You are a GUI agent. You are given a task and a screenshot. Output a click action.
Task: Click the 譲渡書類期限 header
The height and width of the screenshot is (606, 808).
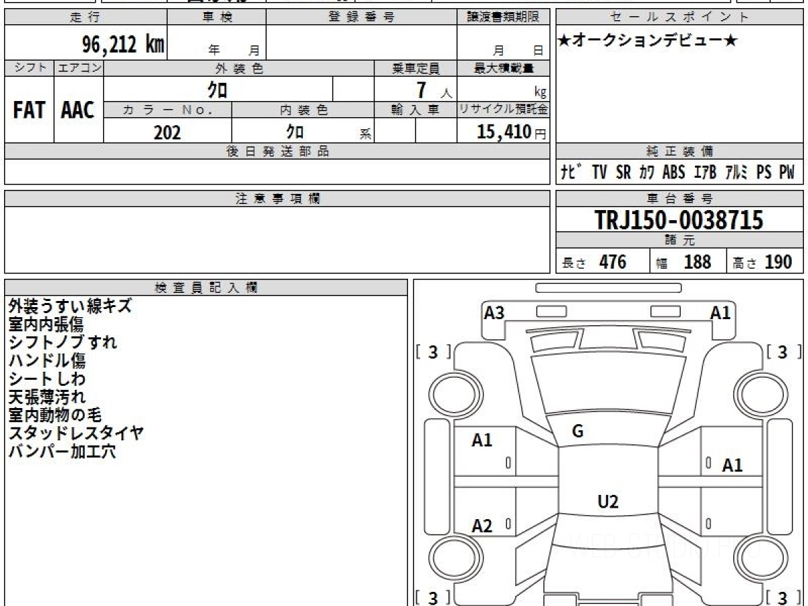[x=505, y=18]
